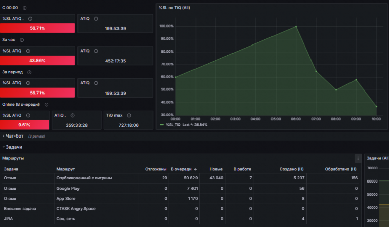Select the "CTASK Angry.Space" route cell
This screenshot has height=227, width=389.
97,209
